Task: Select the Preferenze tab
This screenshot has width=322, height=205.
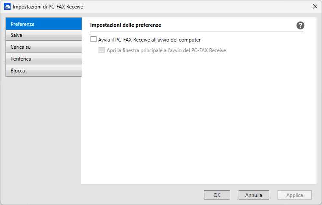Action: pyautogui.click(x=43, y=24)
